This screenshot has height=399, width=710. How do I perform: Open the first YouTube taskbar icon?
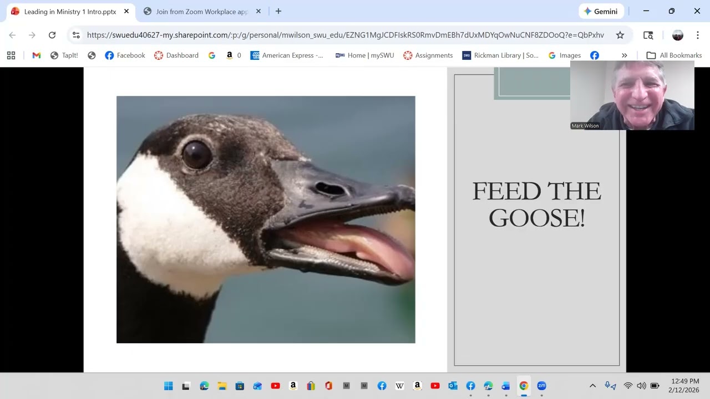click(275, 386)
